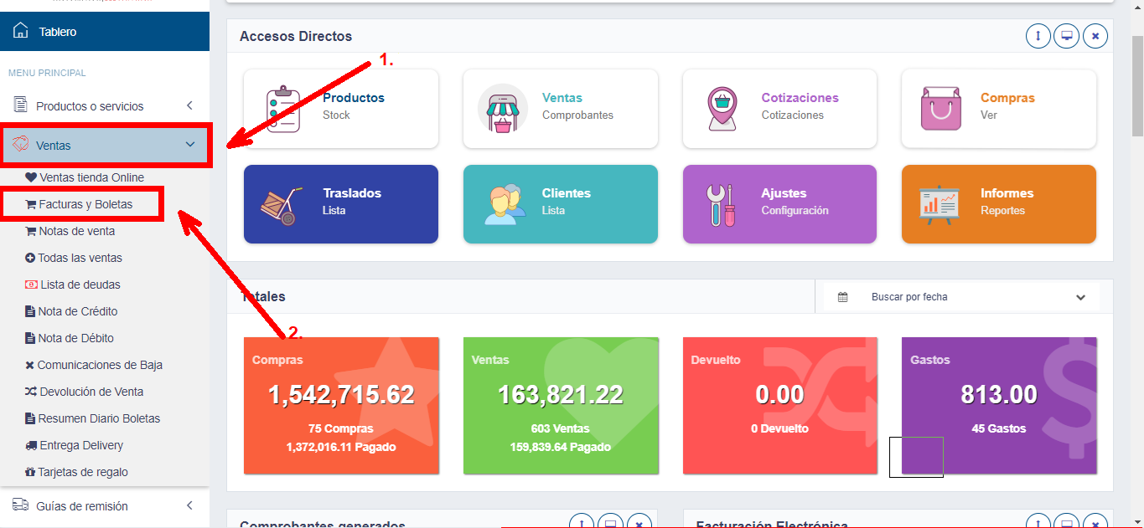The image size is (1144, 528).
Task: Open the Ventas storefront shortcut icon
Action: (x=503, y=109)
